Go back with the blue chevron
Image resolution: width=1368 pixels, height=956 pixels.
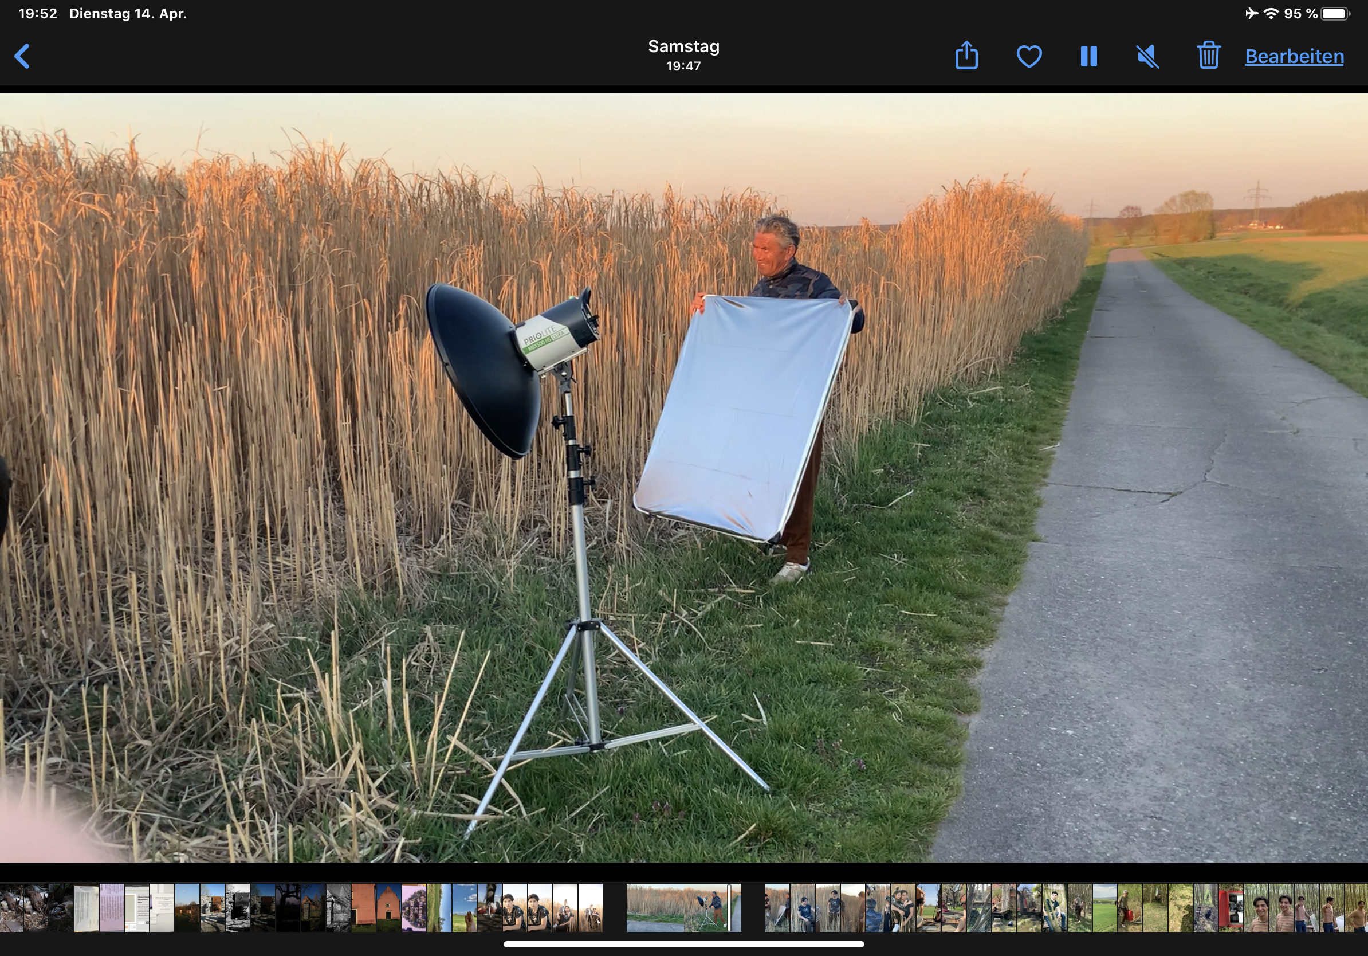pos(22,57)
